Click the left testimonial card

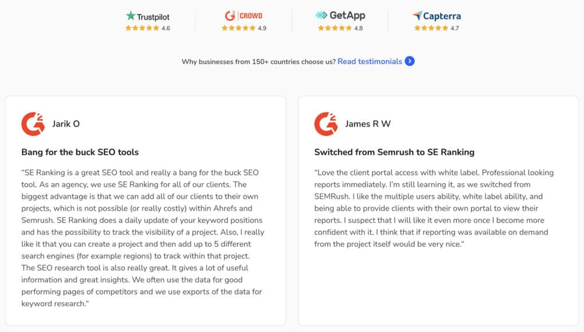coord(145,212)
